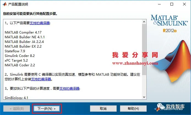Minimize the installer window
The height and width of the screenshot is (115, 191).
click(159, 4)
